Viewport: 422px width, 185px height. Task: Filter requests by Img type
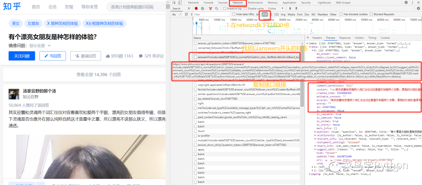point(283,14)
